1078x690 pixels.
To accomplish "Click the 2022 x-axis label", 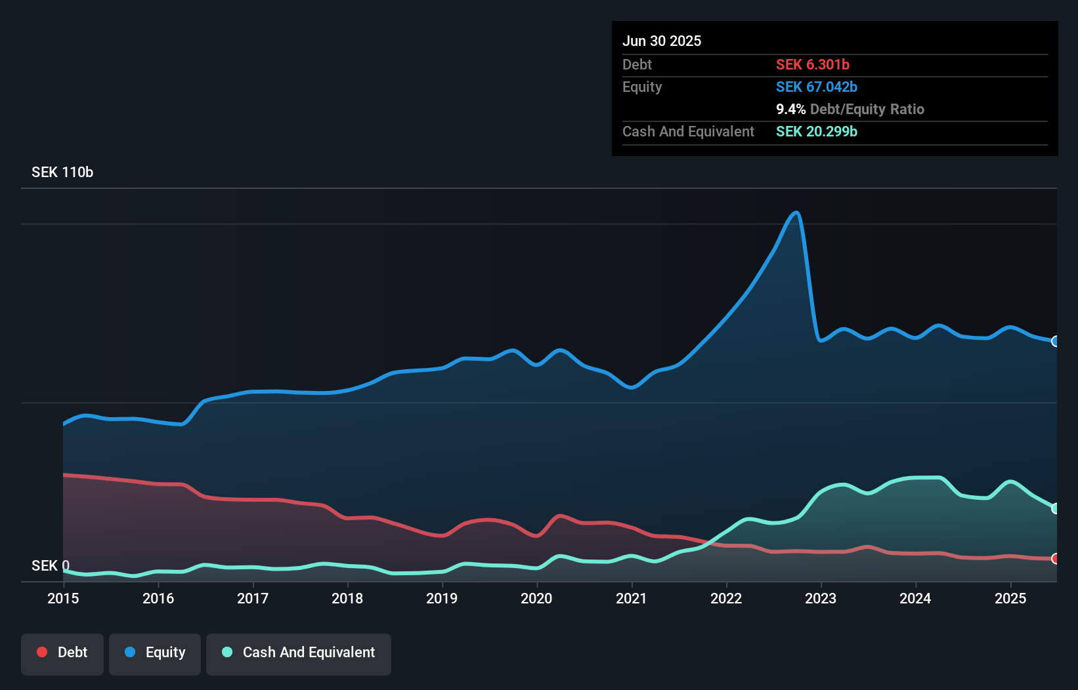I will 726,598.
